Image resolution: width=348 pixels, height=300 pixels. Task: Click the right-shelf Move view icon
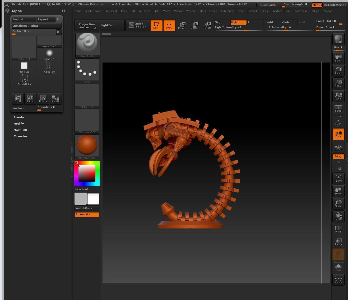338,191
